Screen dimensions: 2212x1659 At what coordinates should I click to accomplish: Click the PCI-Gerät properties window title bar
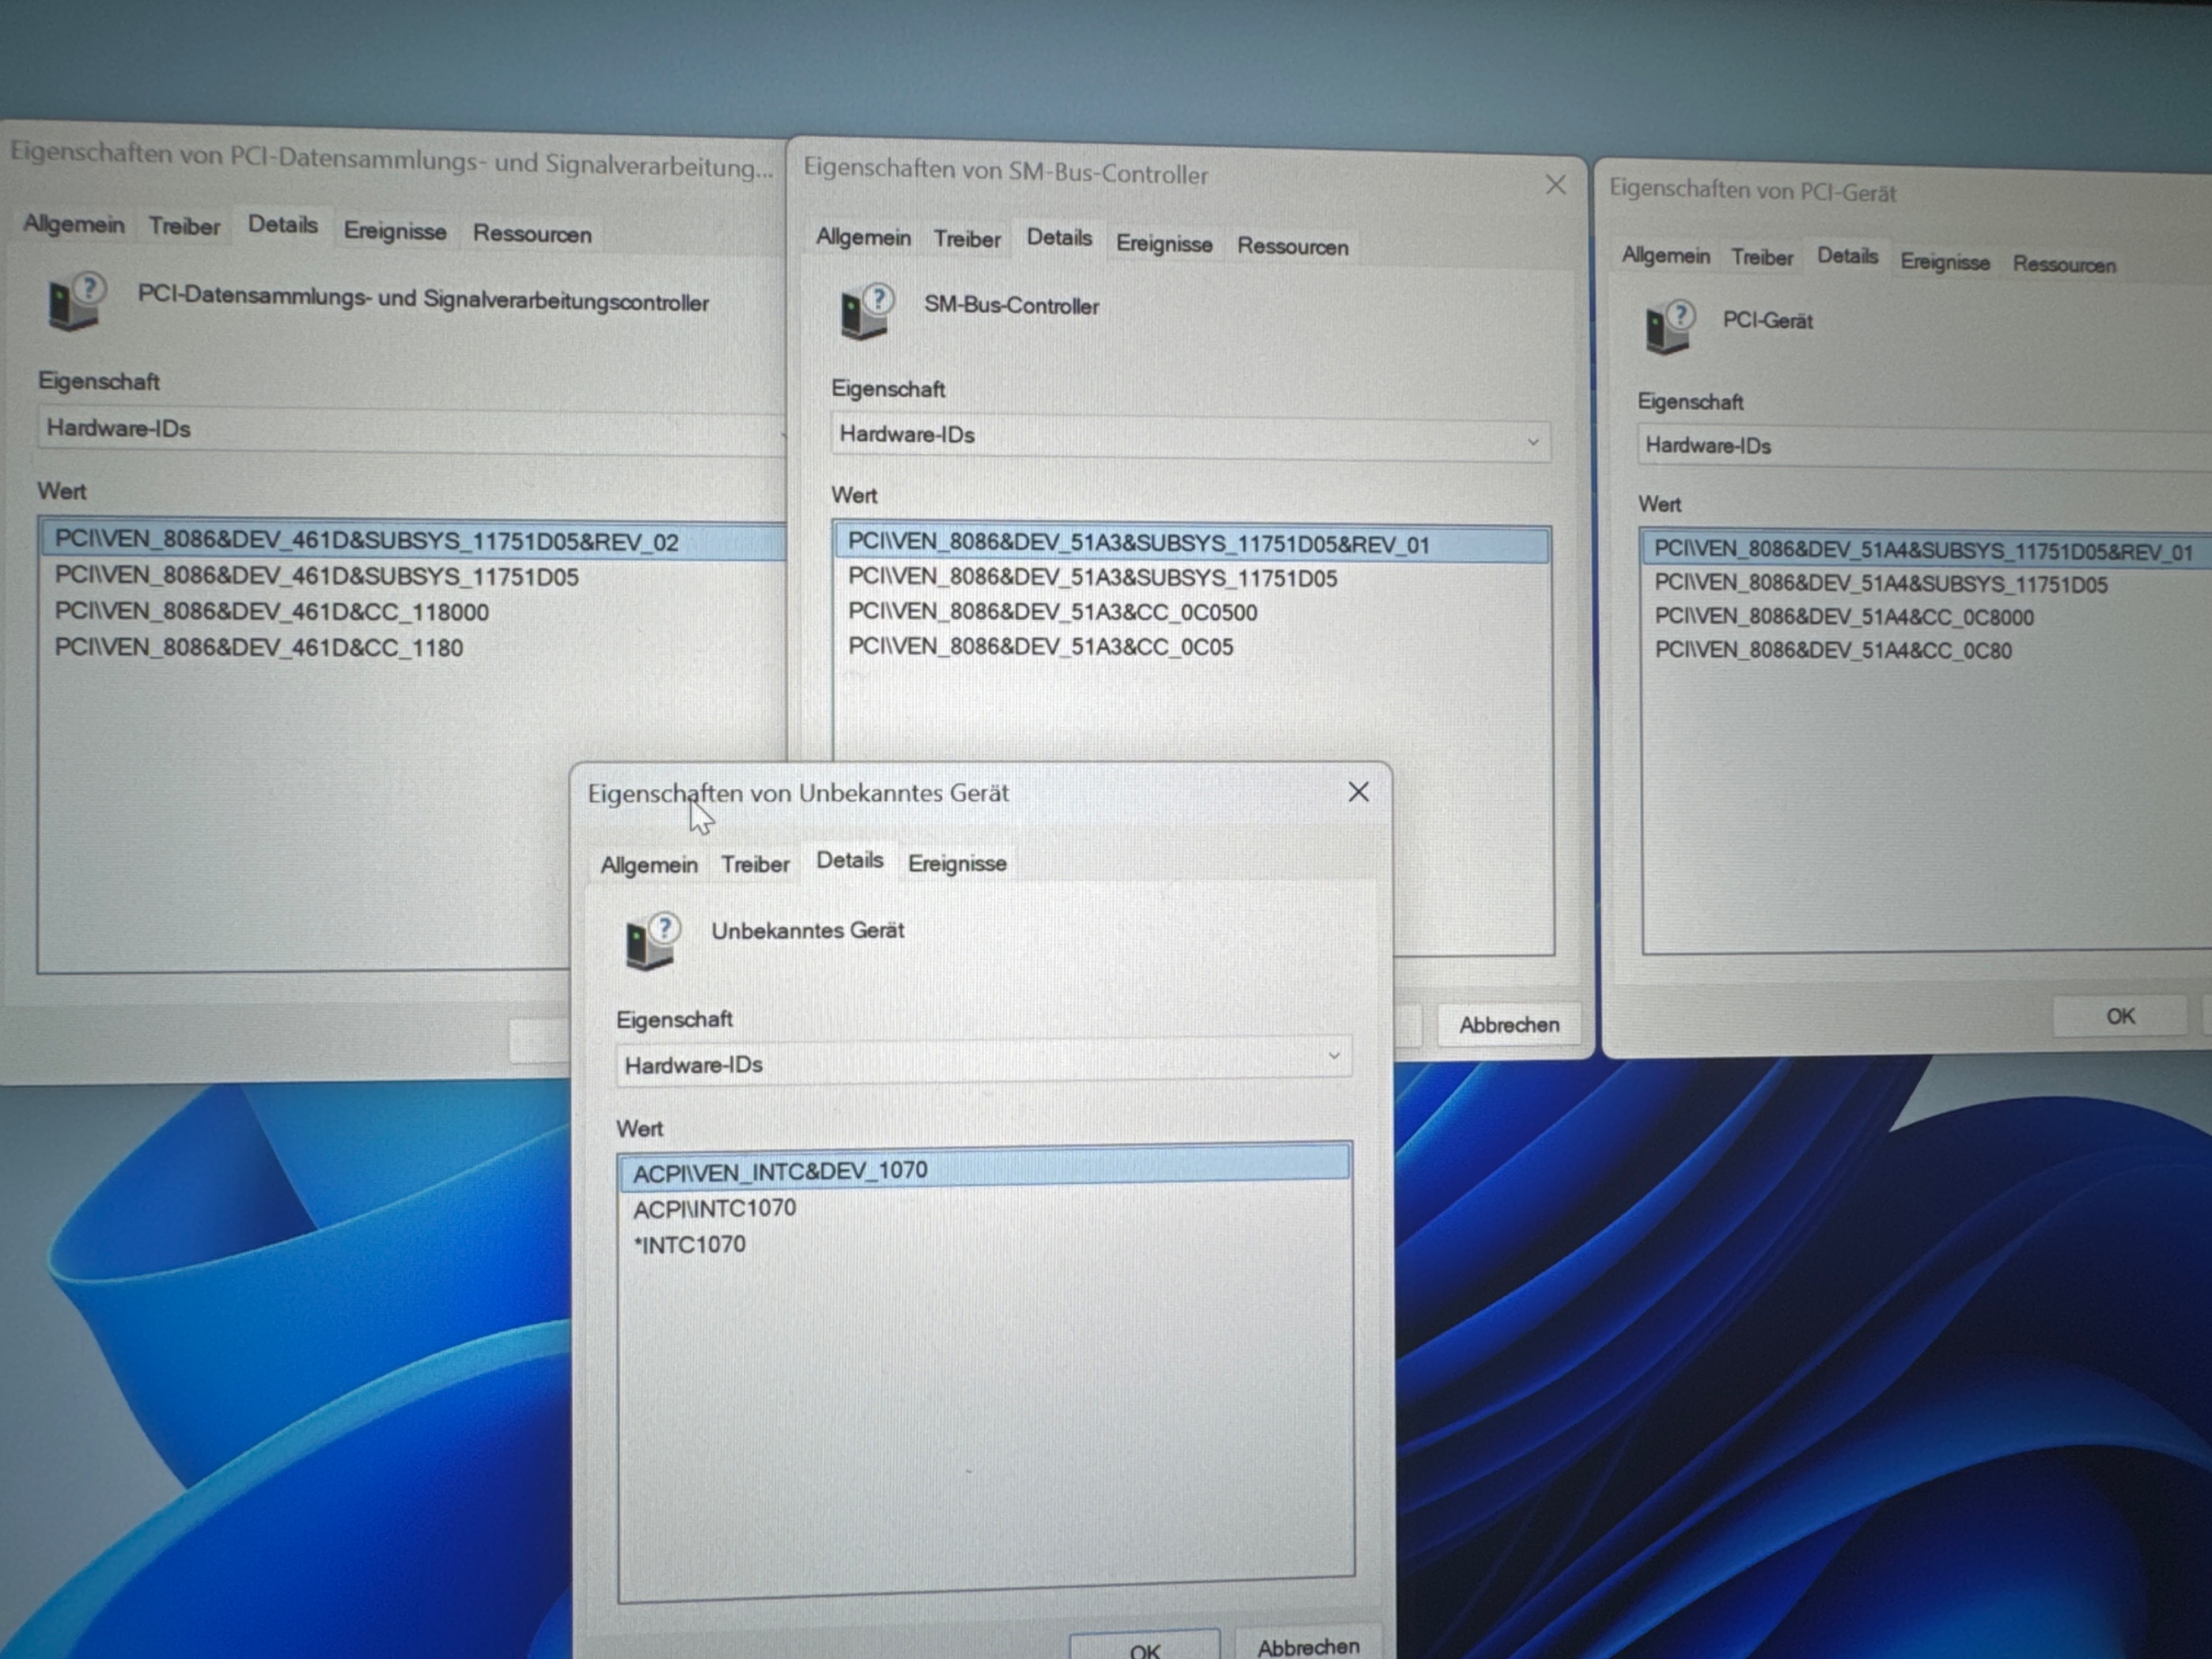pos(1905,191)
